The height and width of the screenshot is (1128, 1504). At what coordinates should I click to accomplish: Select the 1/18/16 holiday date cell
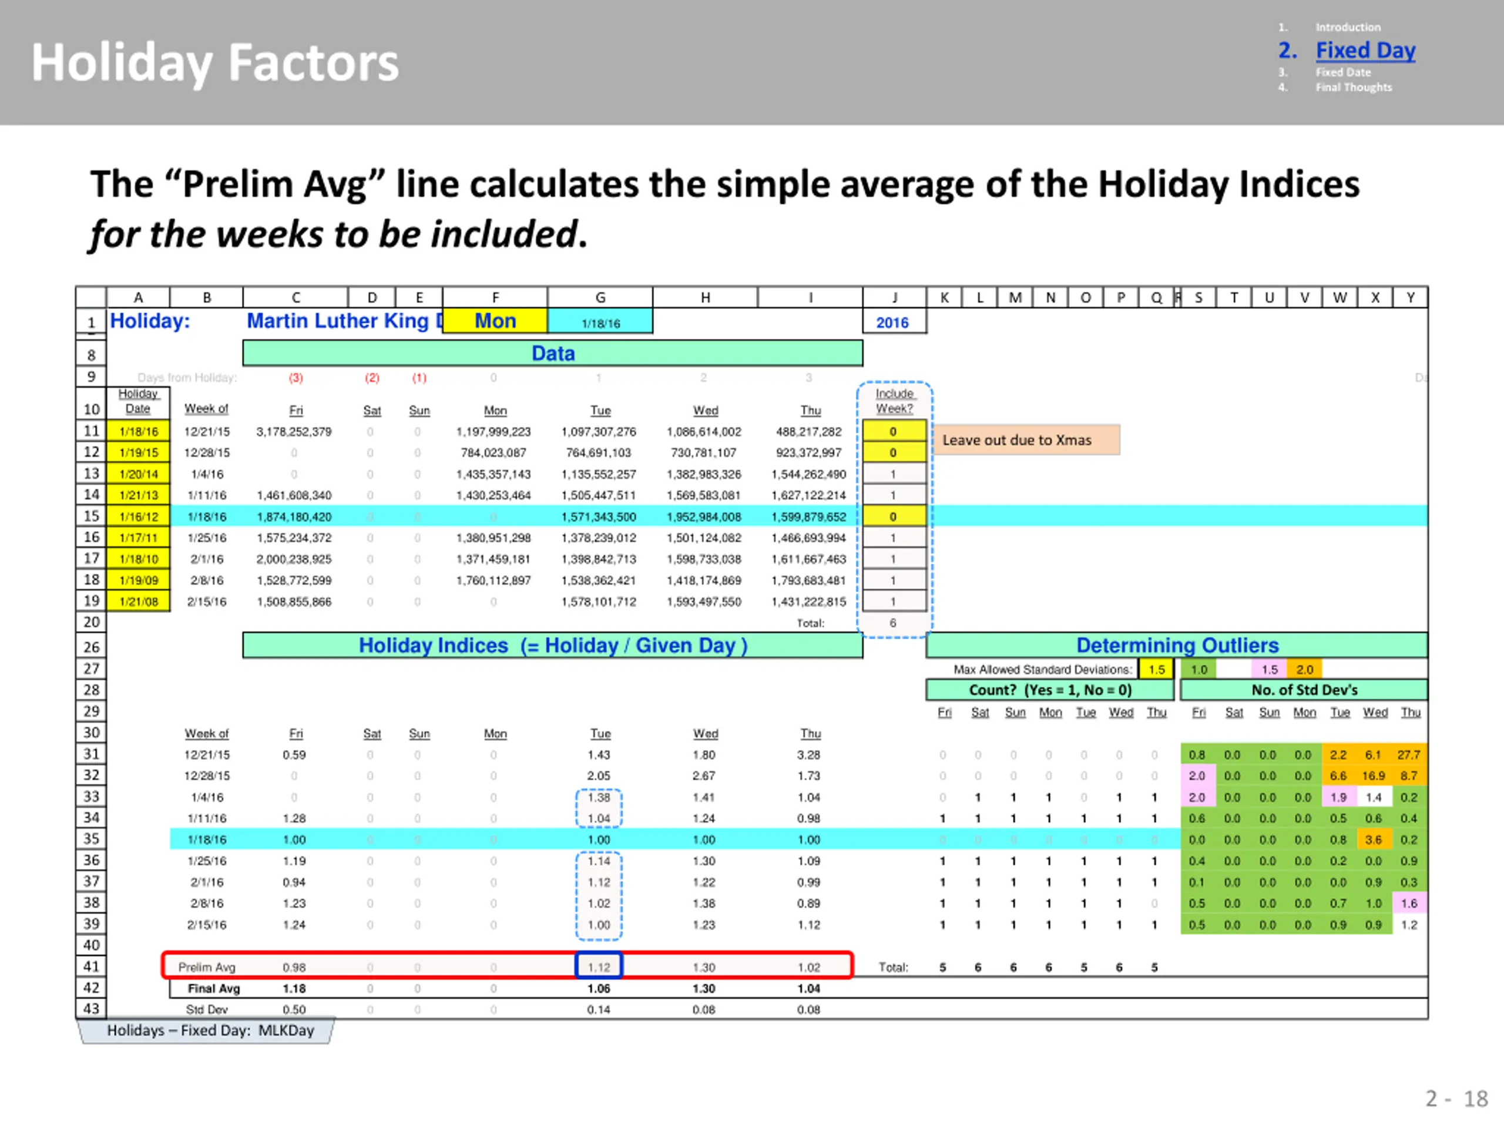(x=139, y=431)
